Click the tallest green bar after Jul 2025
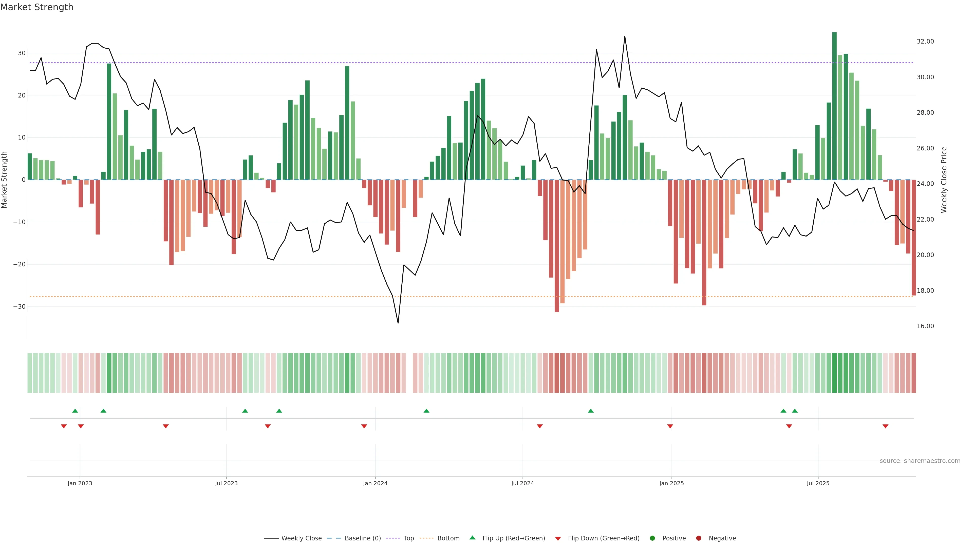This screenshot has width=973, height=547. pos(834,106)
